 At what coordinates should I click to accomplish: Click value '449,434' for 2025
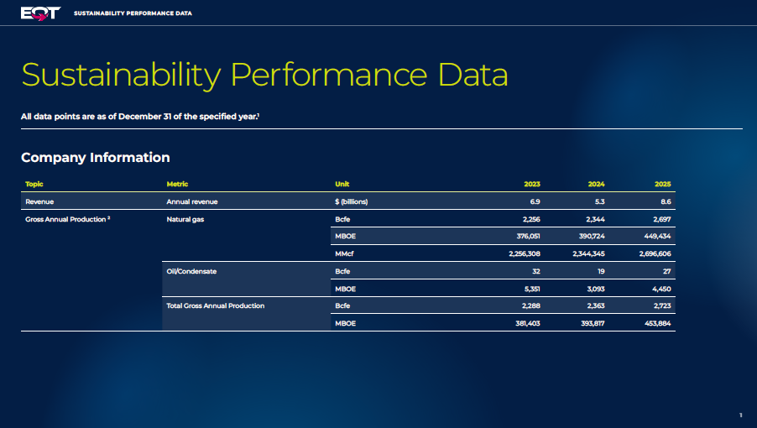tap(657, 236)
